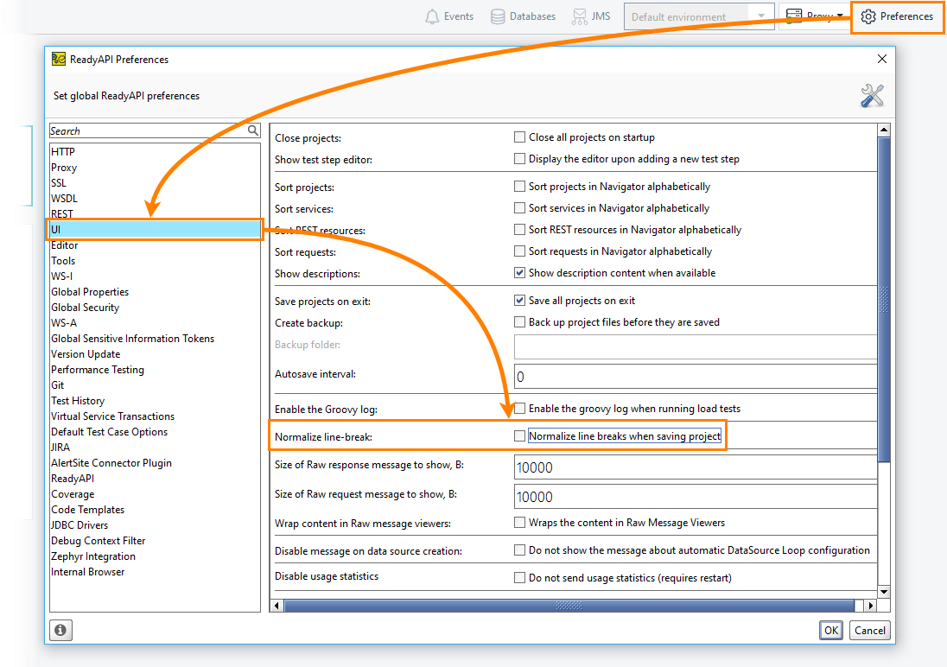Viewport: 947px width, 667px height.
Task: Click the info icon at bottom left
Action: pos(60,630)
